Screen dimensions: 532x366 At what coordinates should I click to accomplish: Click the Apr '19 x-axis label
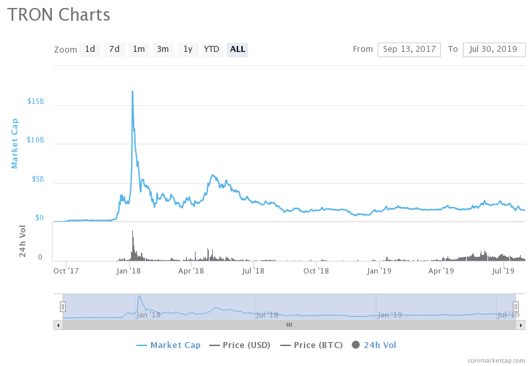[441, 271]
